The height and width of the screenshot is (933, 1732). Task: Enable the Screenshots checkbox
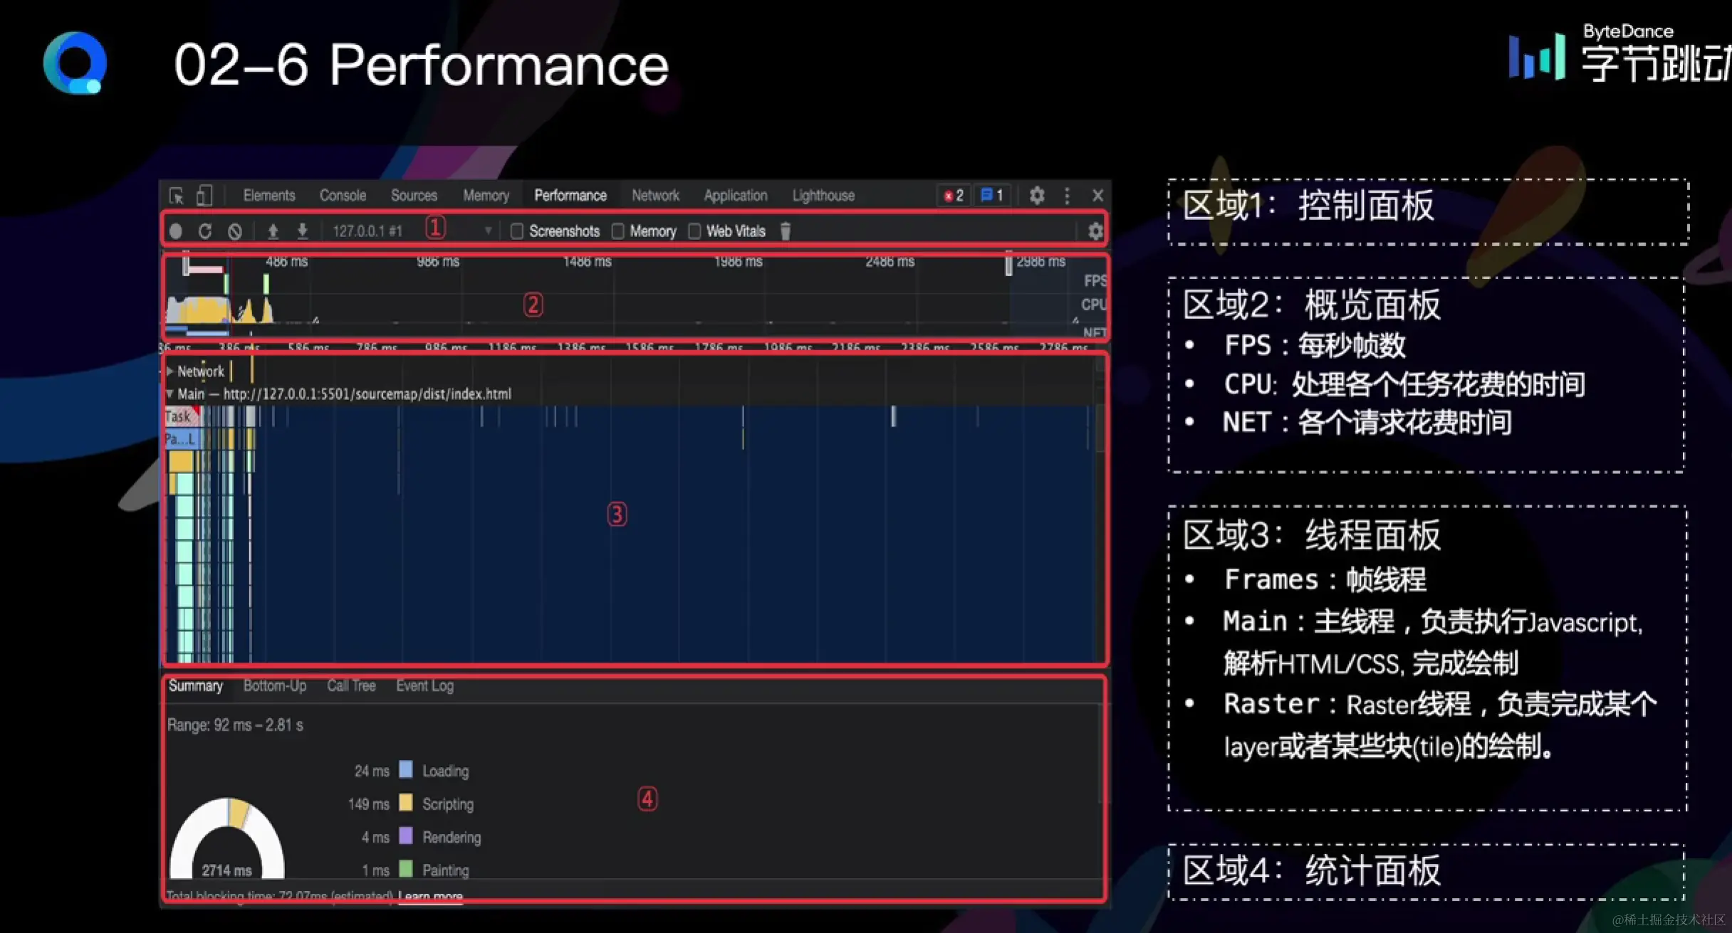[x=517, y=231]
